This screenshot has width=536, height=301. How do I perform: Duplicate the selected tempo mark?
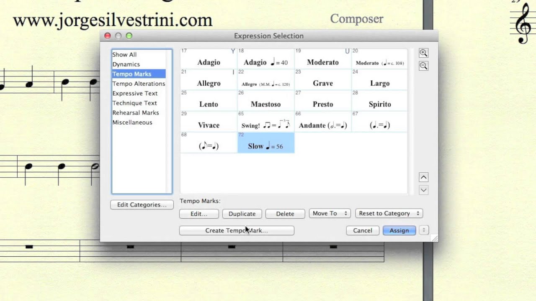coord(242,214)
